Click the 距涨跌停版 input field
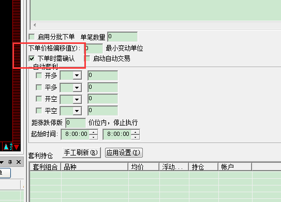Screen dimensions: 281x202 (x=76, y=123)
